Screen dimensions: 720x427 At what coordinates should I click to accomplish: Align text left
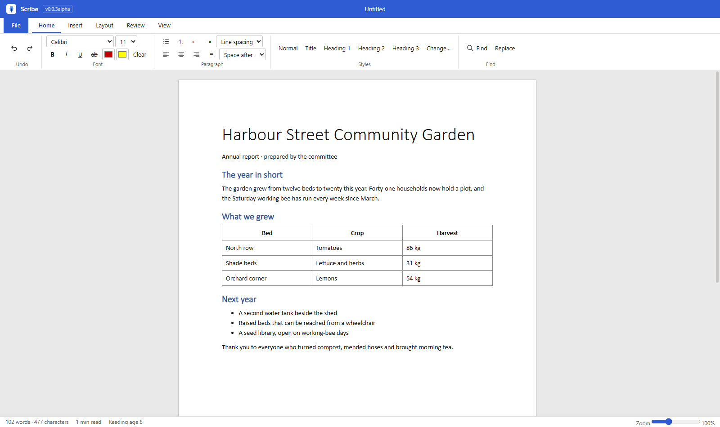pos(166,54)
